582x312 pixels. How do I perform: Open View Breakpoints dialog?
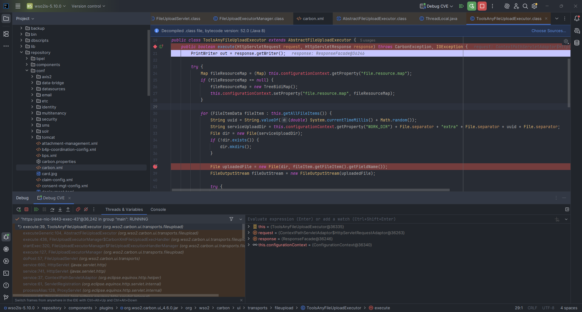pyautogui.click(x=78, y=209)
